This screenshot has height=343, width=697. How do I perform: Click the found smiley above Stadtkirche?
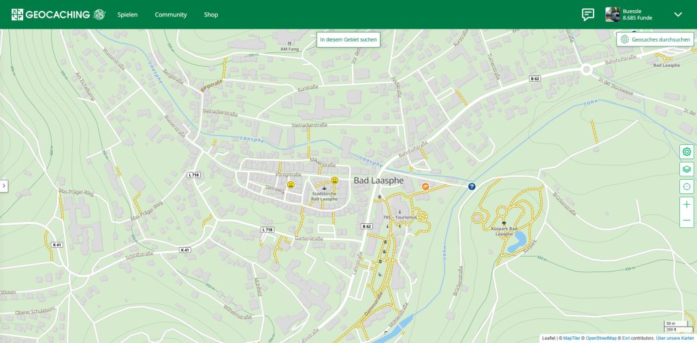tap(334, 180)
